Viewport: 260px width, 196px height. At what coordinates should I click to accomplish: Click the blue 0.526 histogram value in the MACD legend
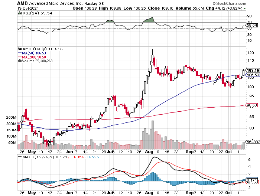point(93,157)
